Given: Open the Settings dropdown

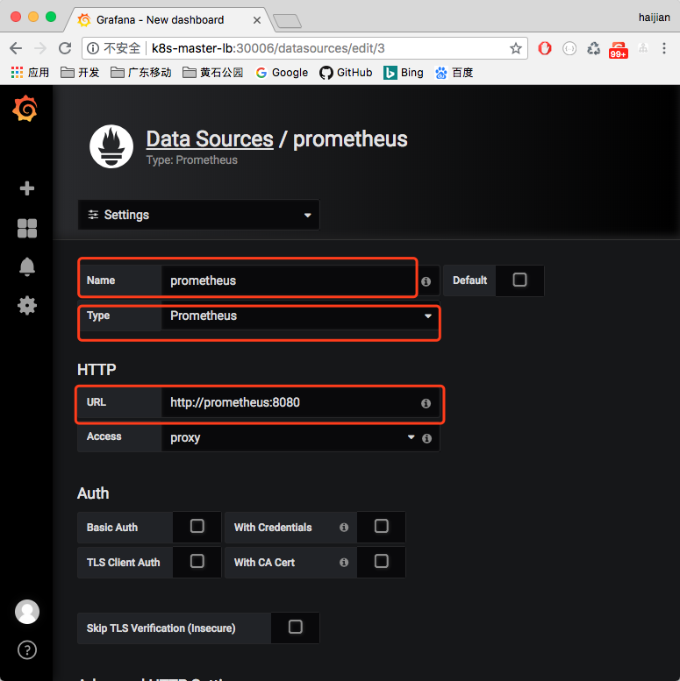Looking at the screenshot, I should coord(198,215).
